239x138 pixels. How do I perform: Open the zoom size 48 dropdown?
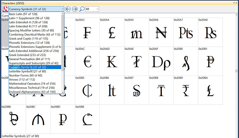[x=92, y=9]
